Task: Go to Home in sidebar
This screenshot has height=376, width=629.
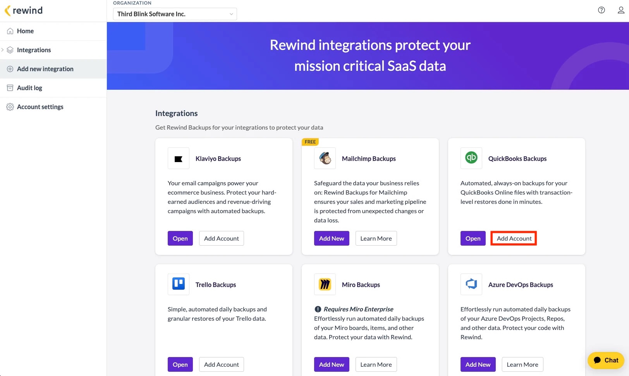Action: [x=25, y=31]
